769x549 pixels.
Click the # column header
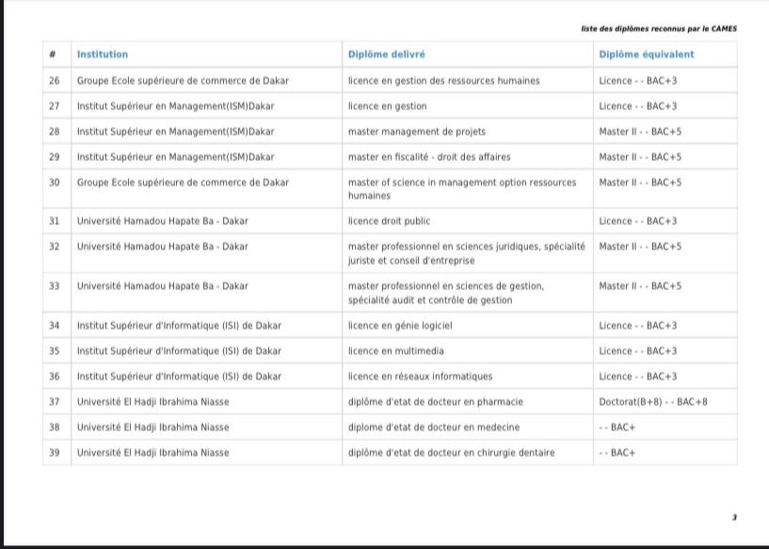(x=54, y=55)
